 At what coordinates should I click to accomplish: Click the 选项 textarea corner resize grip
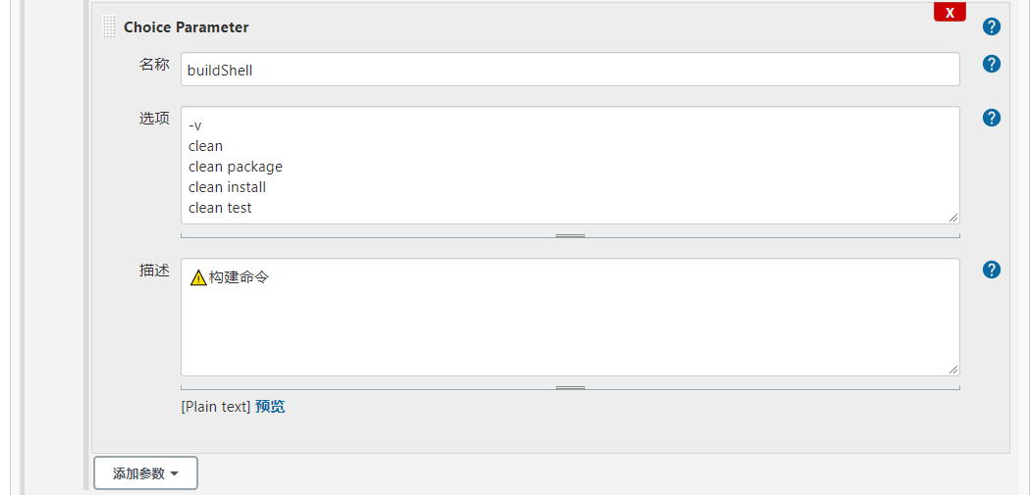tap(952, 218)
